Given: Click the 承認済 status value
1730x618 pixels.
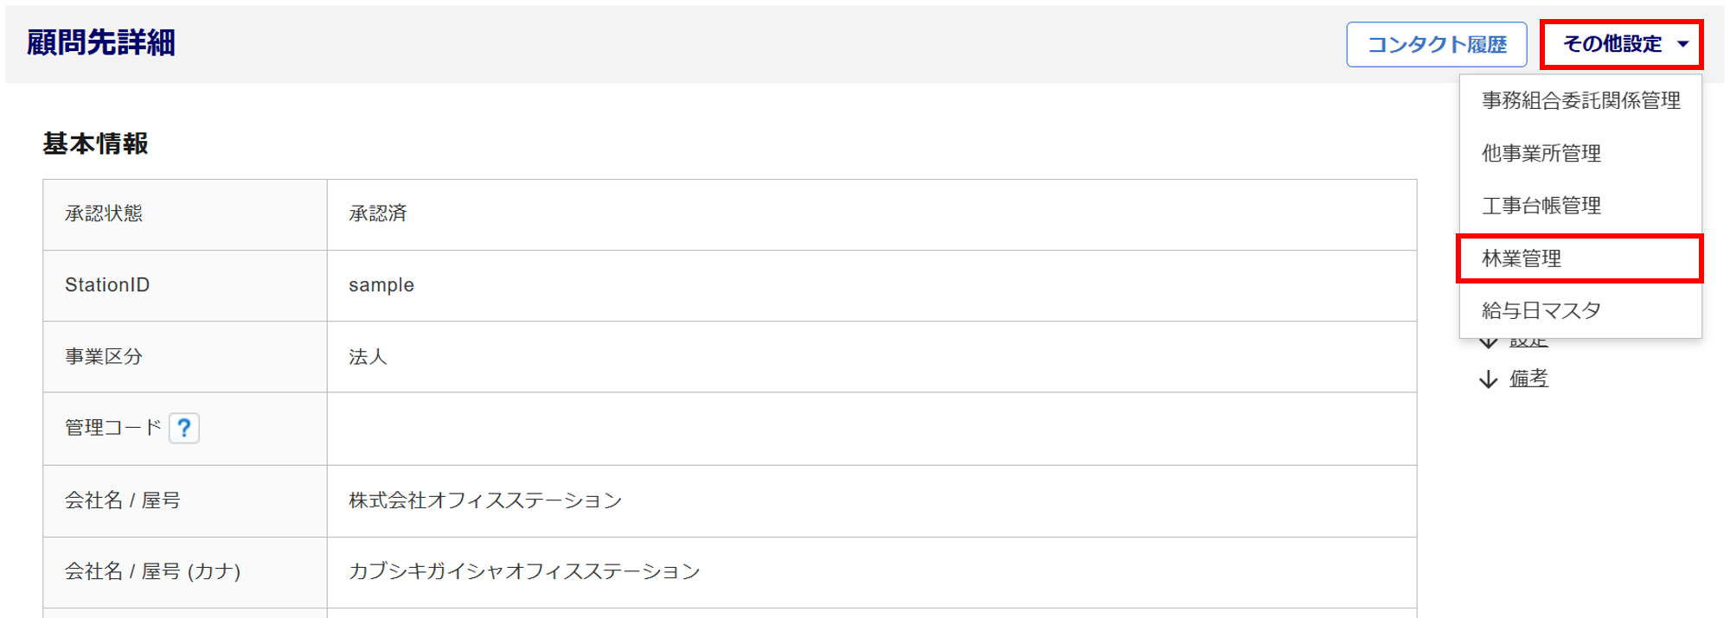Looking at the screenshot, I should (377, 213).
